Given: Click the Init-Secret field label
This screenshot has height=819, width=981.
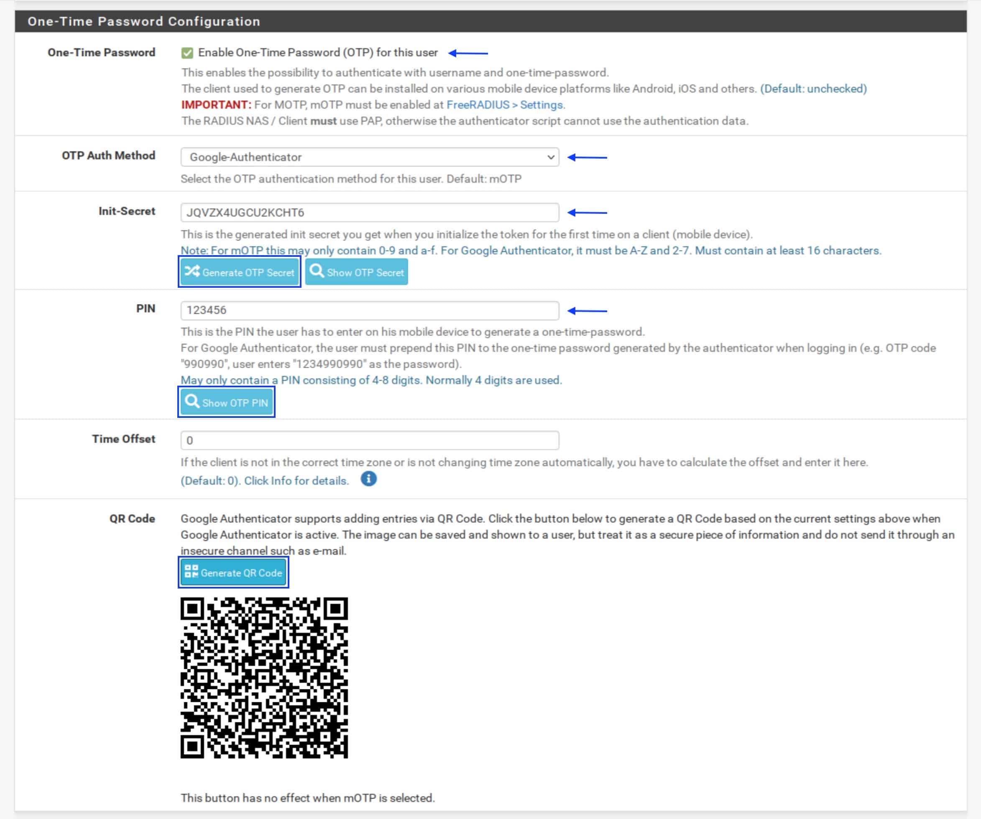Looking at the screenshot, I should coord(127,211).
